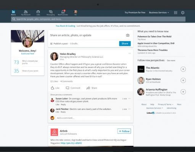Viewport: 195px width, 152px height.
Task: Click the Comment icon on Helen's post
Action: [68, 88]
